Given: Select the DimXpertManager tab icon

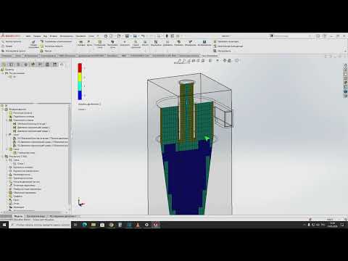Looking at the screenshot, I should (x=25, y=65).
